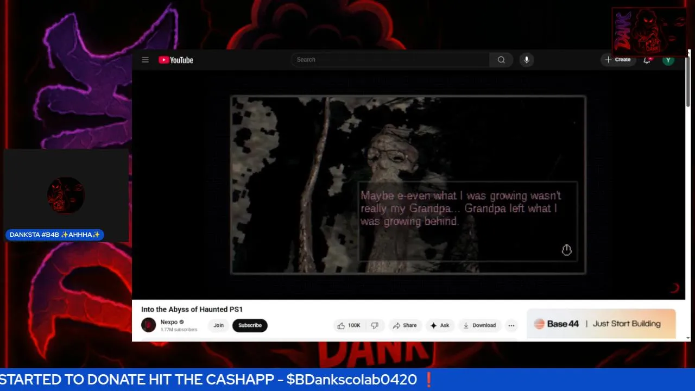The image size is (695, 391).
Task: Click the Join membership button
Action: (x=218, y=325)
